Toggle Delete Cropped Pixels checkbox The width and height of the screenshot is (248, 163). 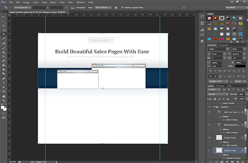point(122,7)
